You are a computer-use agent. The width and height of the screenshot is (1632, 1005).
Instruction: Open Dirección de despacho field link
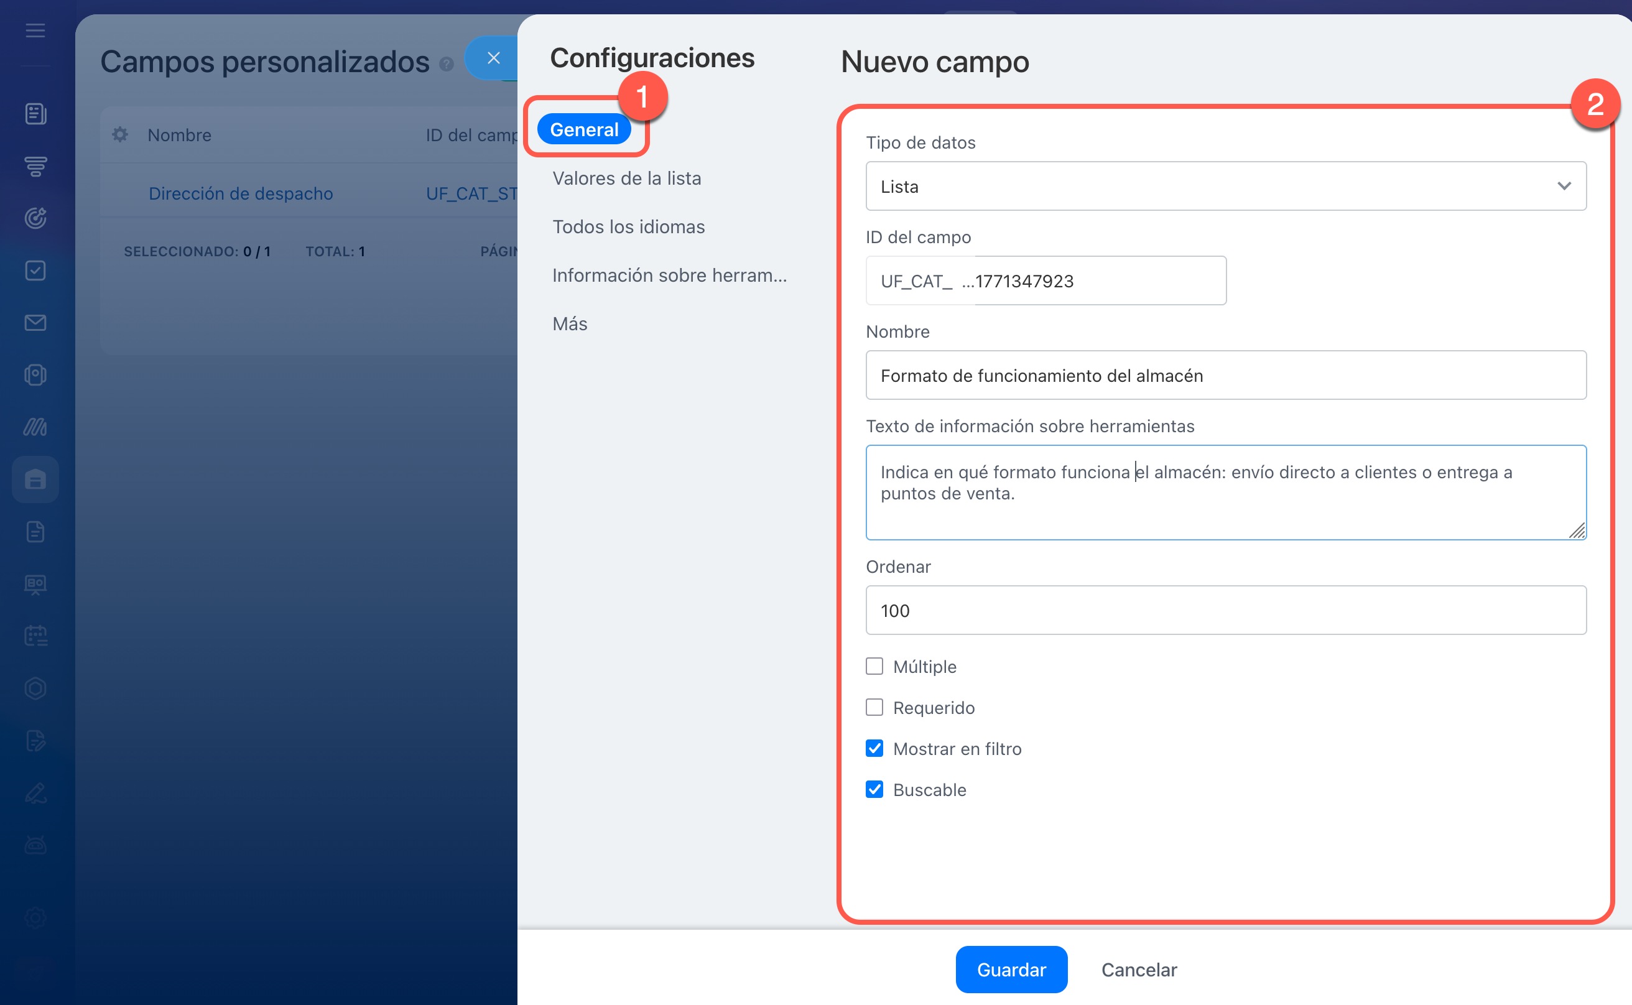pos(241,193)
